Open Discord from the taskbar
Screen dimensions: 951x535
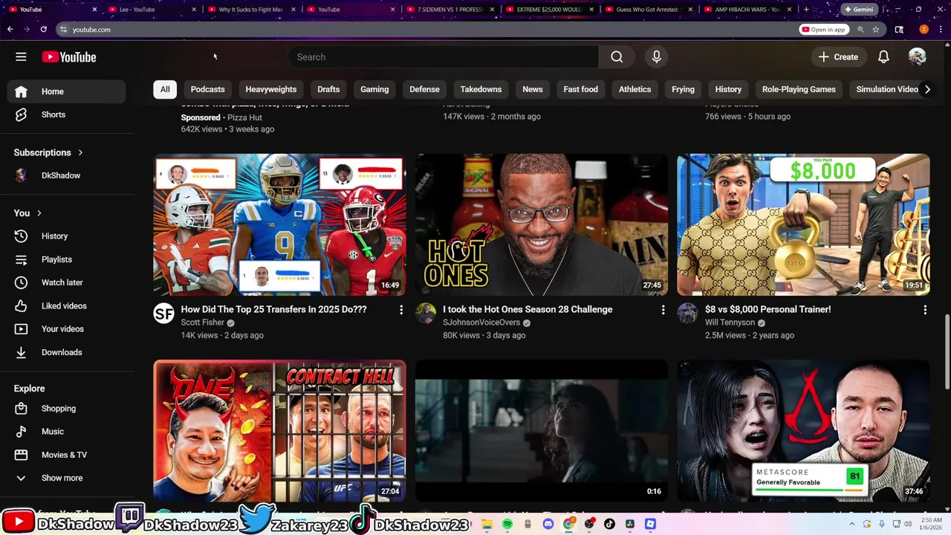548,524
